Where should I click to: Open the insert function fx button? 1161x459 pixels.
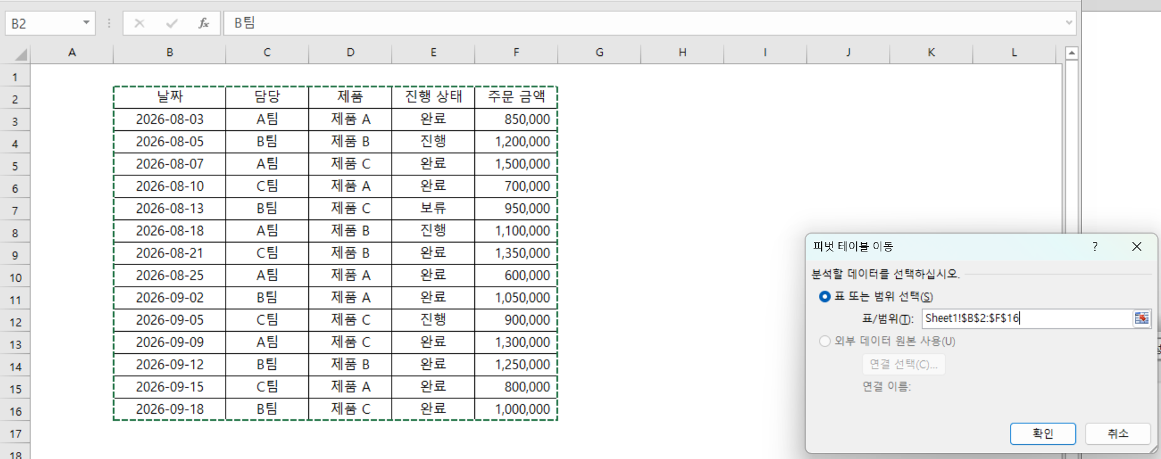click(x=204, y=23)
